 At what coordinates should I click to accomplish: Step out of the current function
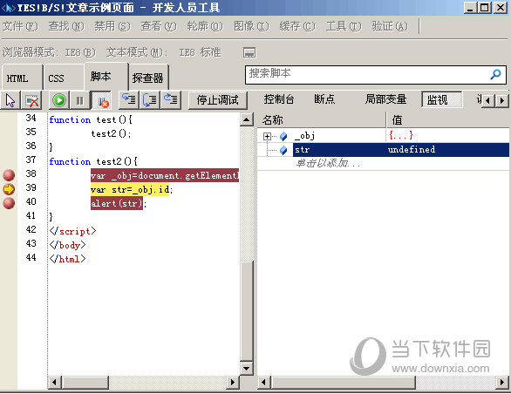tap(170, 99)
